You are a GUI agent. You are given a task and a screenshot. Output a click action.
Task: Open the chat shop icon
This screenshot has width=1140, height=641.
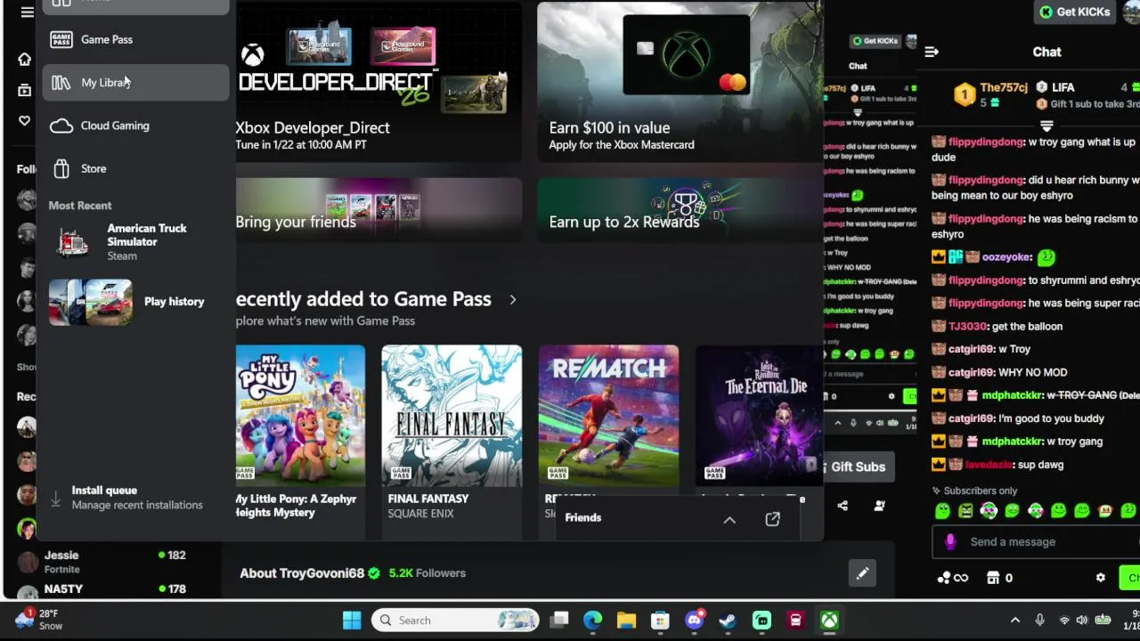[x=993, y=578]
